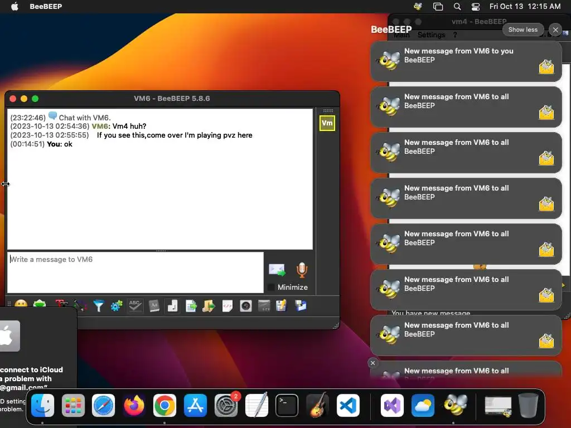Launch Google Chrome from the Dock
The height and width of the screenshot is (428, 571).
coord(164,405)
